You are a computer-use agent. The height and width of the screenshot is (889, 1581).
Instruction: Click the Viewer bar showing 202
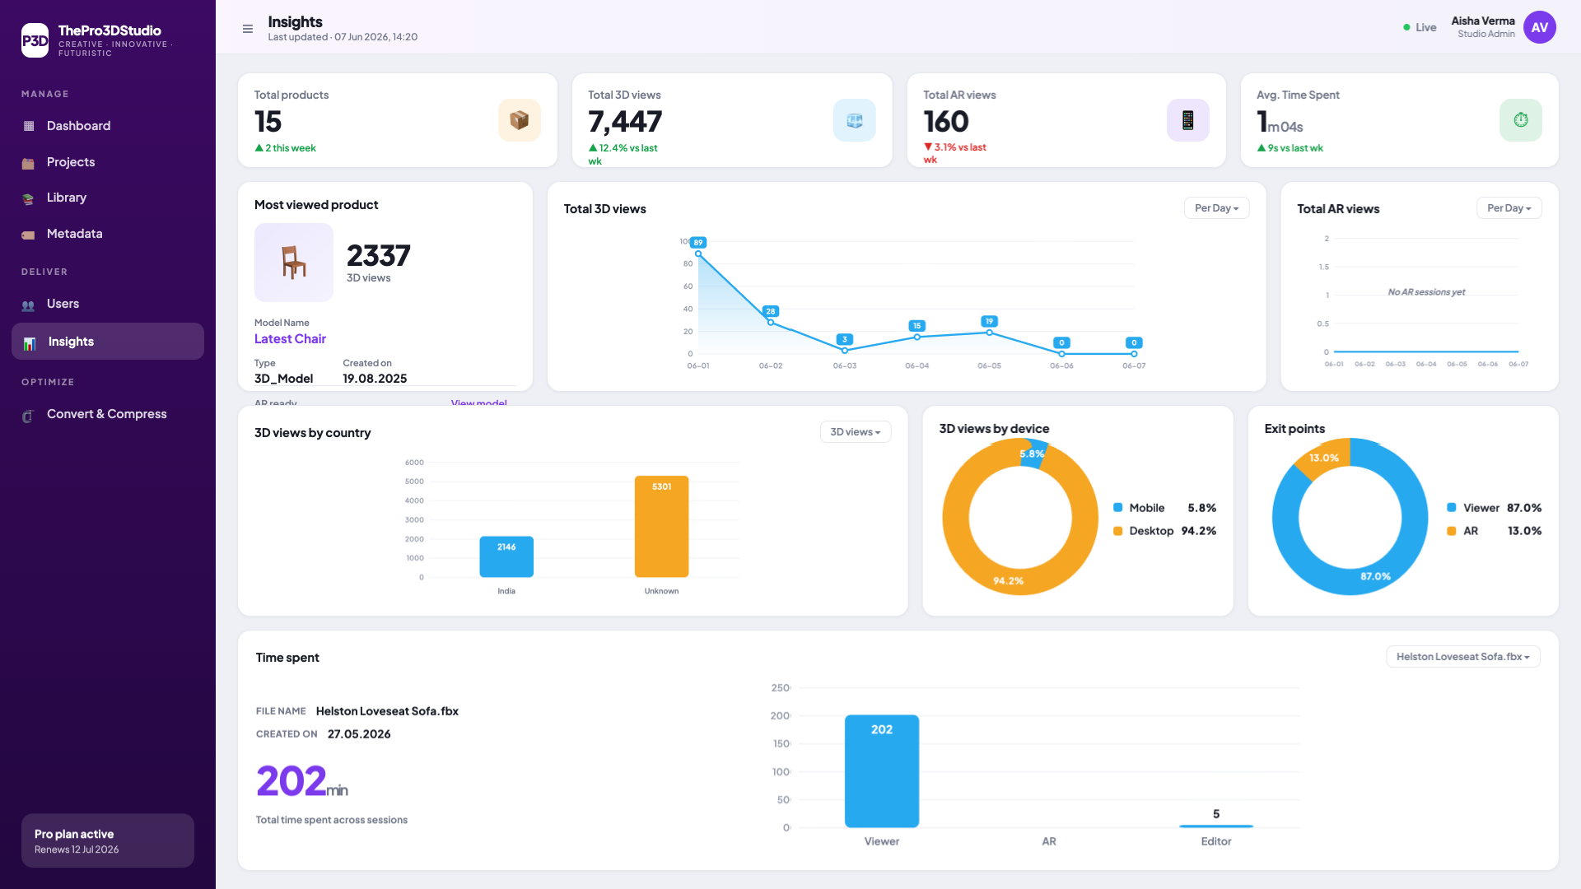point(882,771)
